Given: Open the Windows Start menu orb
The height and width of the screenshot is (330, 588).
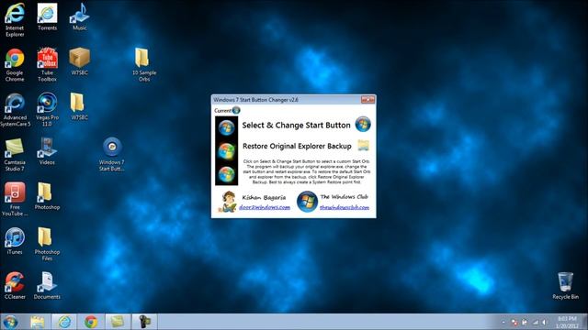Looking at the screenshot, I should coord(10,322).
